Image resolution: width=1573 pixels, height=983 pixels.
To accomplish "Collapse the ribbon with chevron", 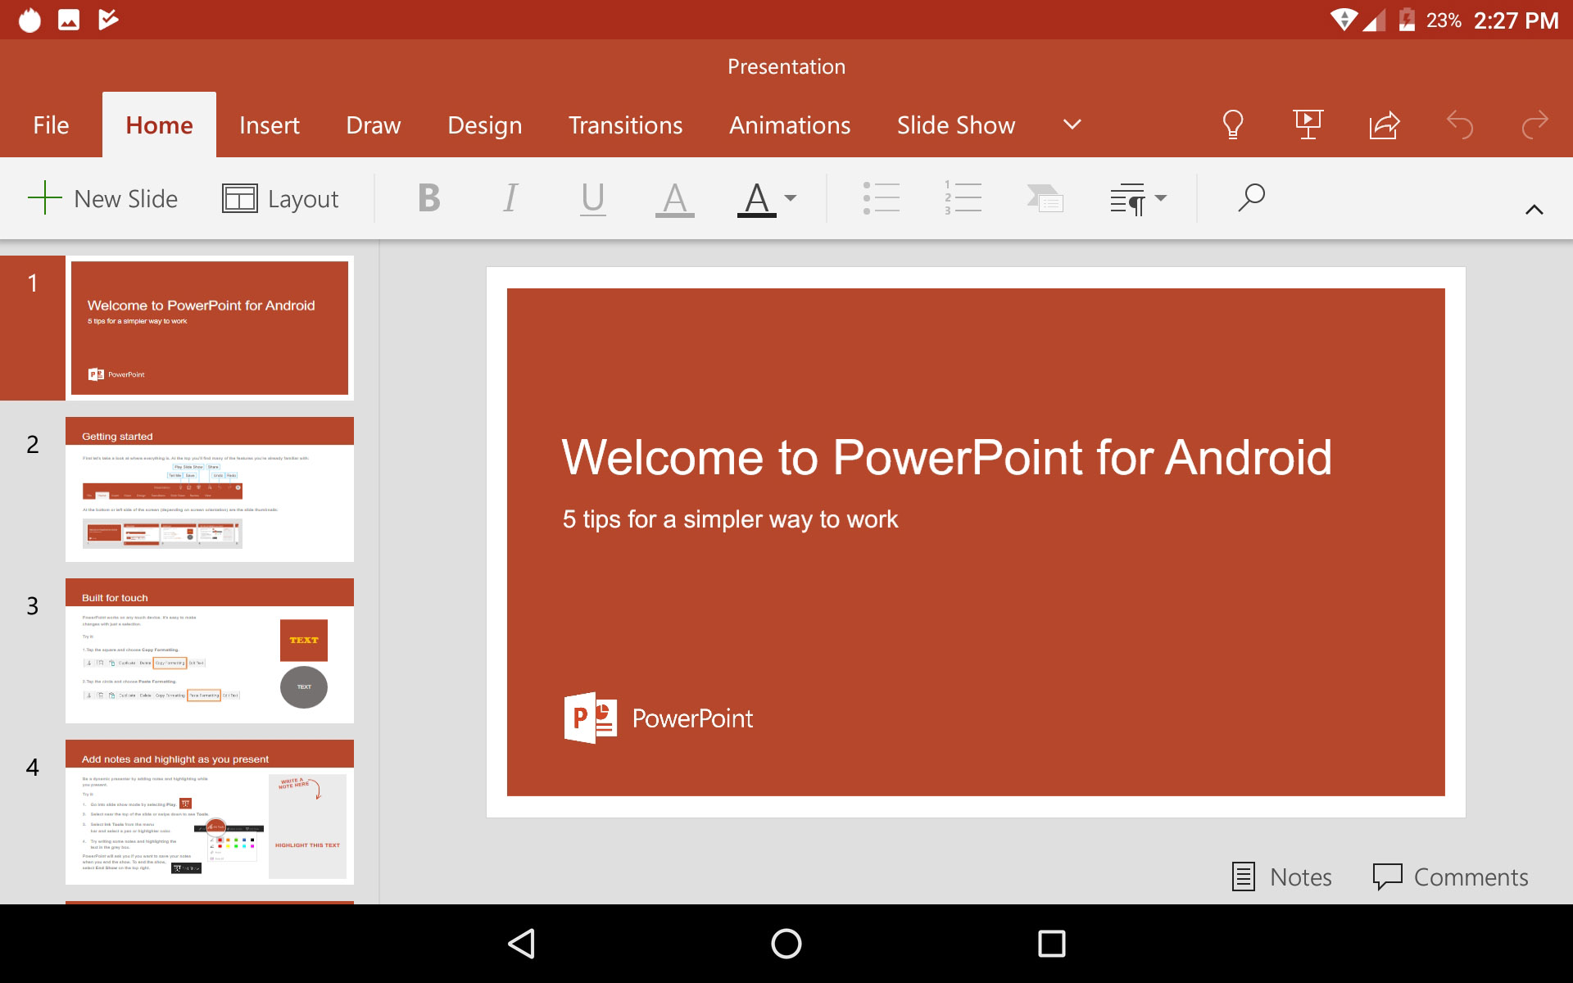I will tap(1534, 210).
